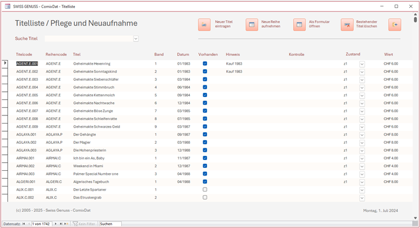Select record selector for AGENT.E.001 row
The height and width of the screenshot is (228, 420).
[5, 63]
